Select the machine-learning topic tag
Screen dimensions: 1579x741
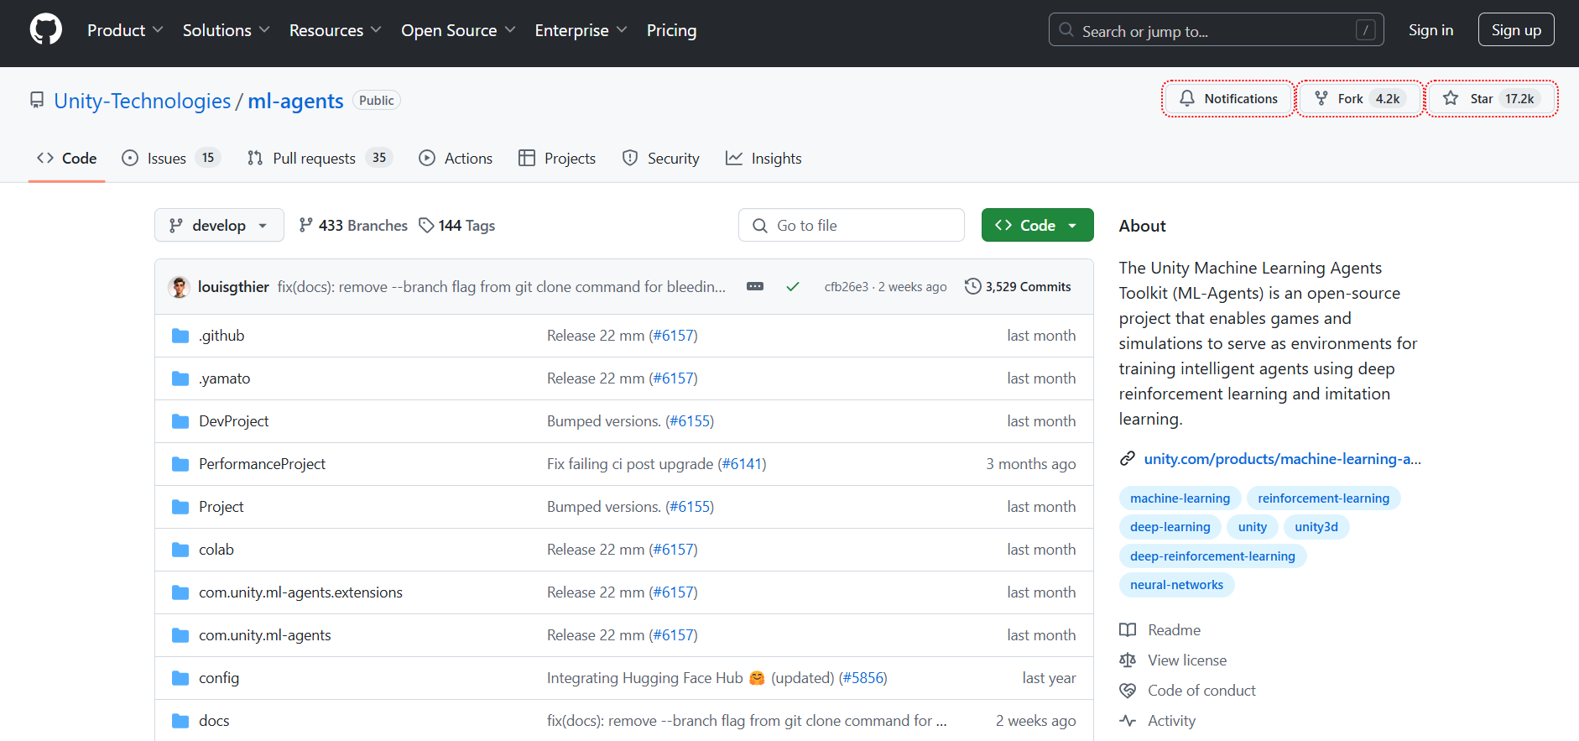pyautogui.click(x=1180, y=498)
